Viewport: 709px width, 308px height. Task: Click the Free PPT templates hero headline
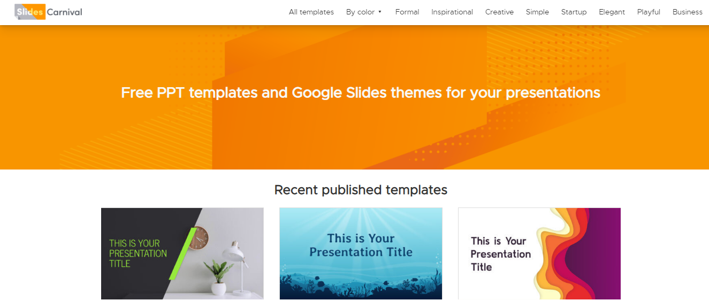coord(360,93)
